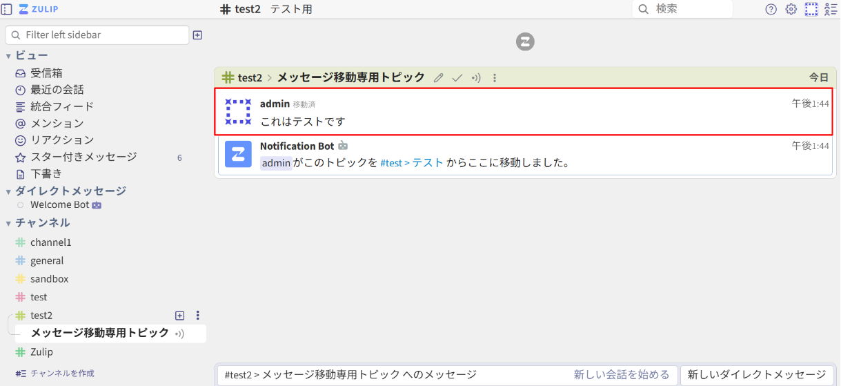841x386 pixels.
Task: Toggle follow icon beside sidebar topic
Action: pyautogui.click(x=179, y=334)
